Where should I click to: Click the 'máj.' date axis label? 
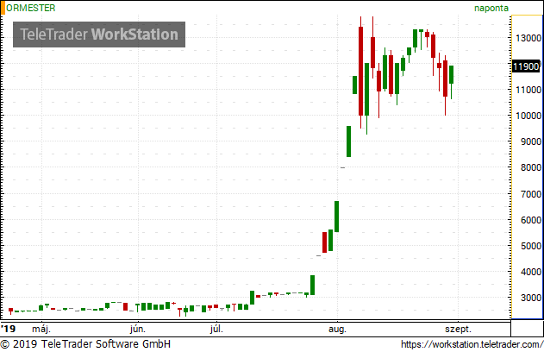pos(41,329)
